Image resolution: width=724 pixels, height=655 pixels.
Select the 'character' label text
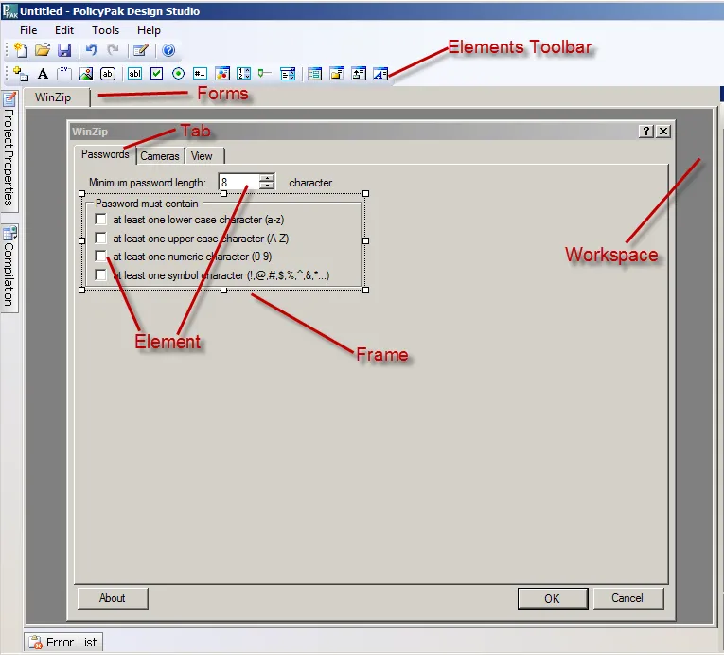[310, 183]
